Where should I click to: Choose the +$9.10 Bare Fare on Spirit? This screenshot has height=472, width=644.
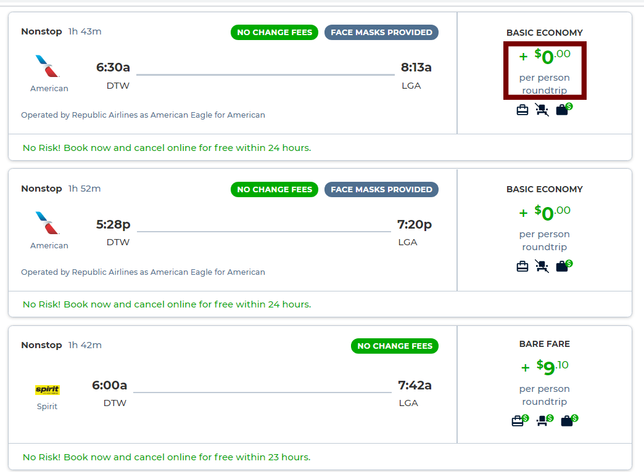[545, 383]
